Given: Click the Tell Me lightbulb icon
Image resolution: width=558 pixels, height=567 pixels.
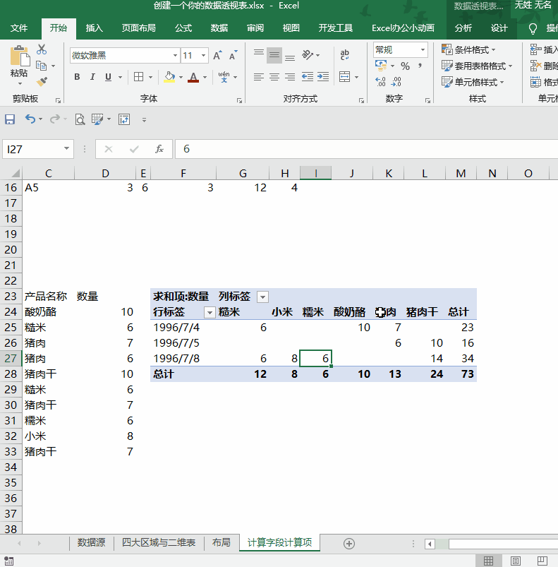Looking at the screenshot, I should [x=533, y=28].
